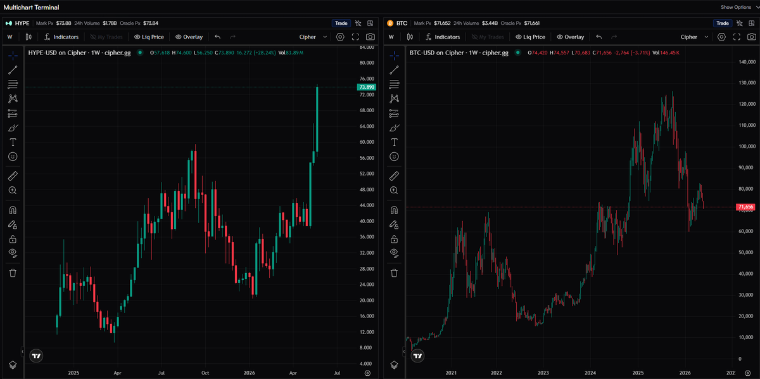Collapse the HYPE chart drawing toolbar arrow
This screenshot has height=379, width=760.
(23, 351)
